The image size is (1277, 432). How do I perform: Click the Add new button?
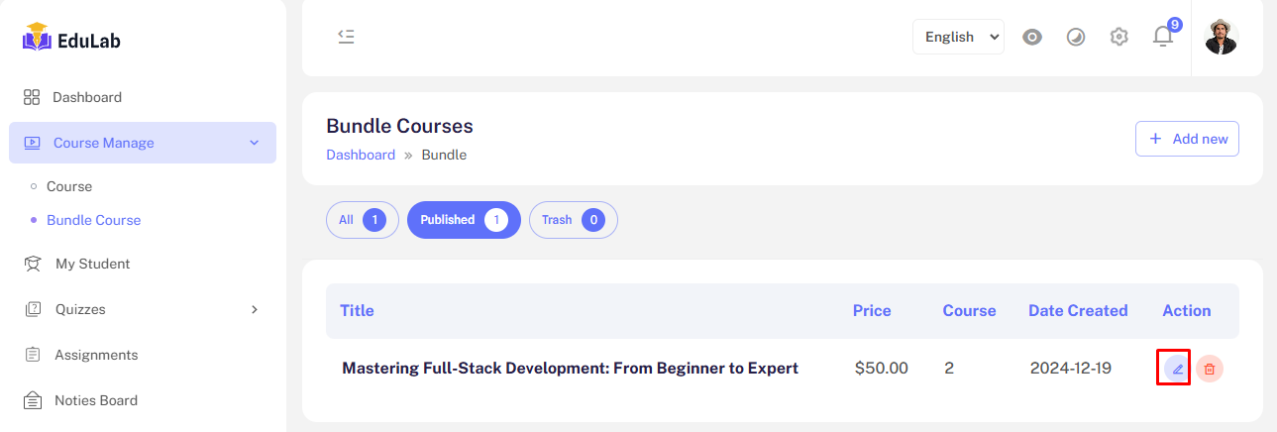click(x=1187, y=139)
